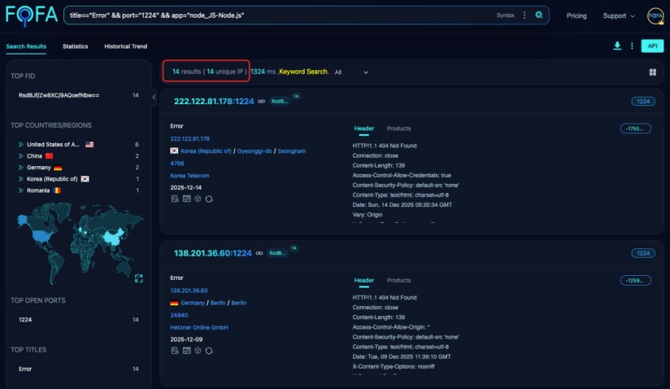Image resolution: width=670 pixels, height=389 pixels.
Task: Open the Historical Trend tab
Action: [126, 46]
